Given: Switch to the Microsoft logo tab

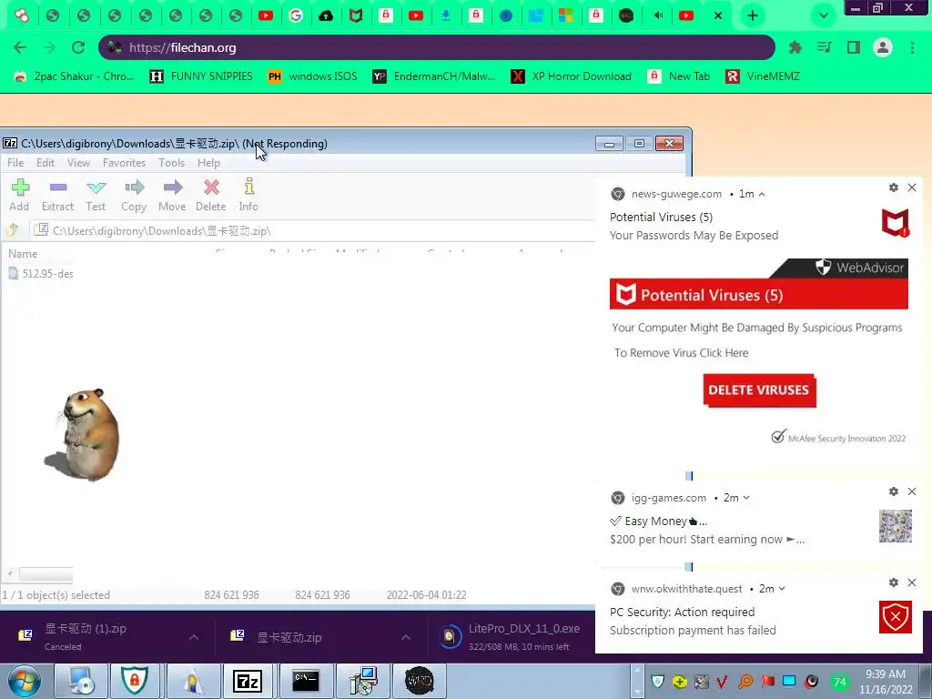Looking at the screenshot, I should point(565,16).
